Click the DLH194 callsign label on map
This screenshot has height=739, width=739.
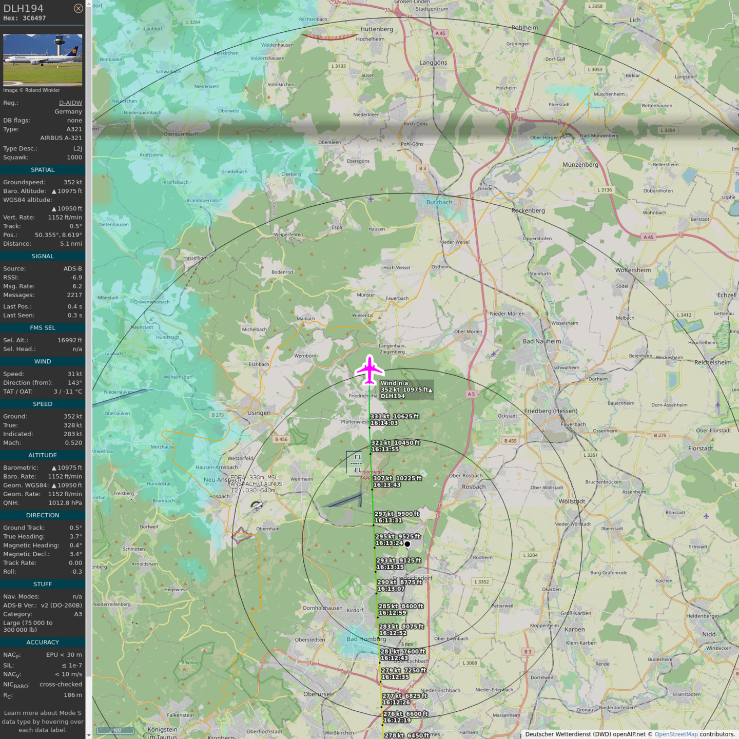[x=393, y=396]
